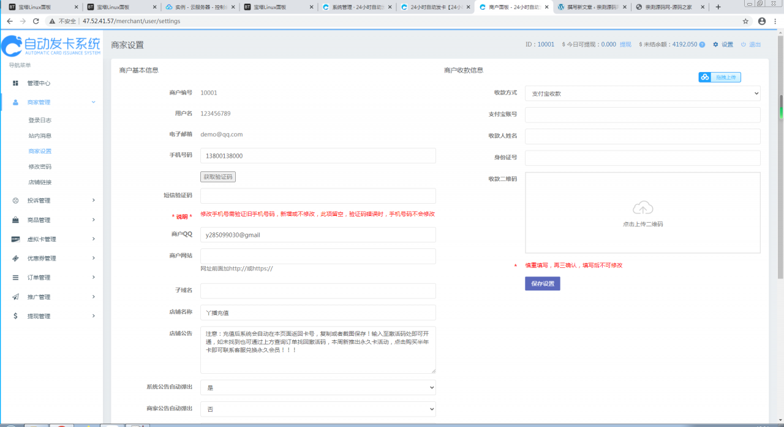Click the 商户QQ input field
Viewport: 784px width, 427px height.
point(318,235)
